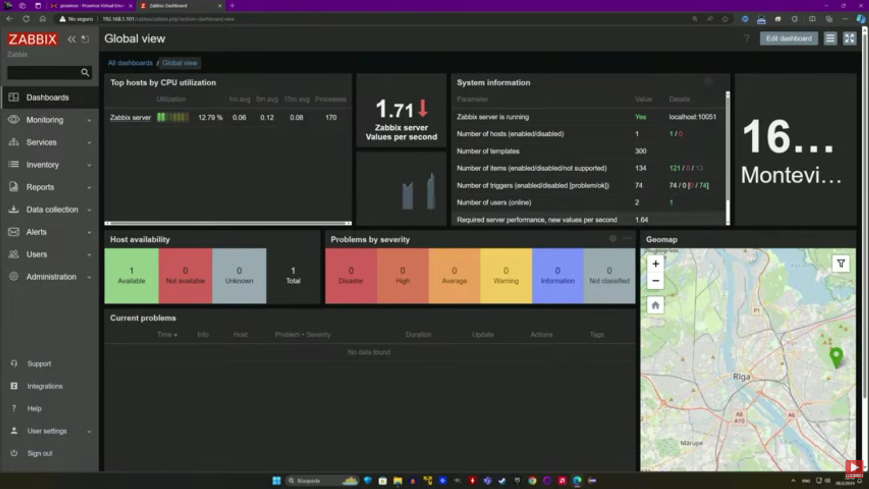Click the yellow Warning severity tile
The image size is (869, 489).
(x=506, y=275)
